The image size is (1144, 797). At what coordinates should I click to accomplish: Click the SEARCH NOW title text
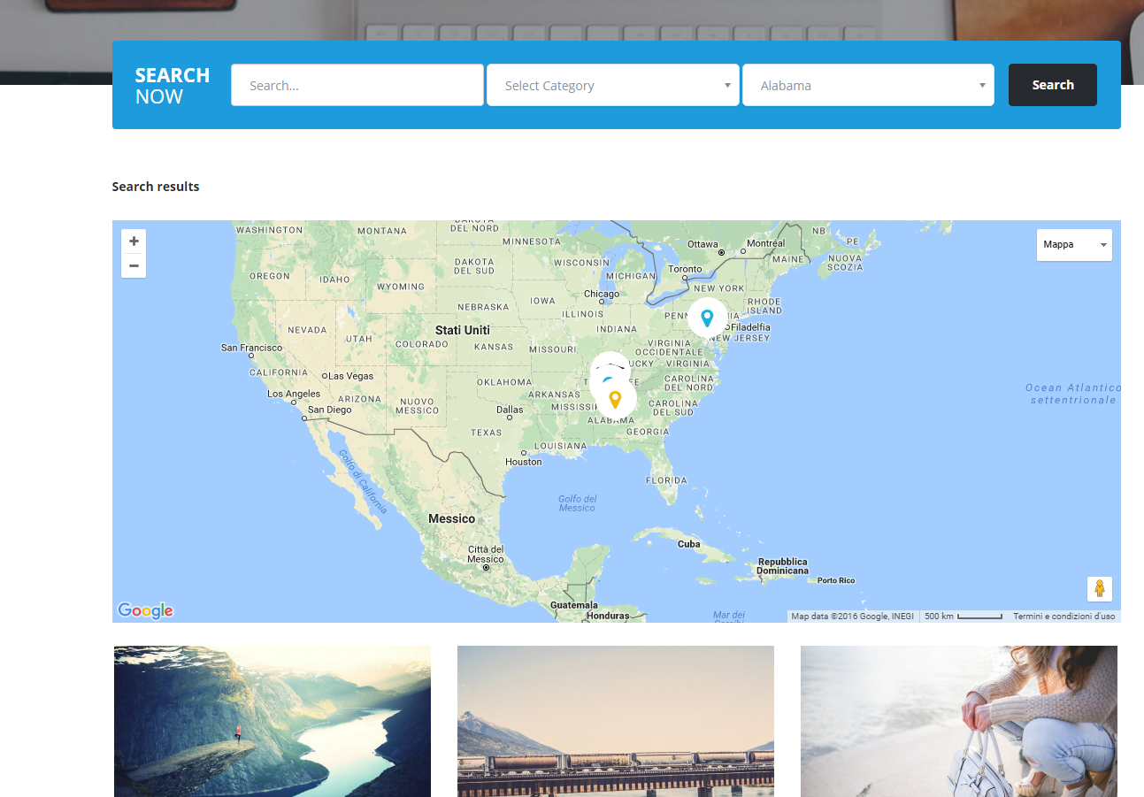pyautogui.click(x=173, y=86)
